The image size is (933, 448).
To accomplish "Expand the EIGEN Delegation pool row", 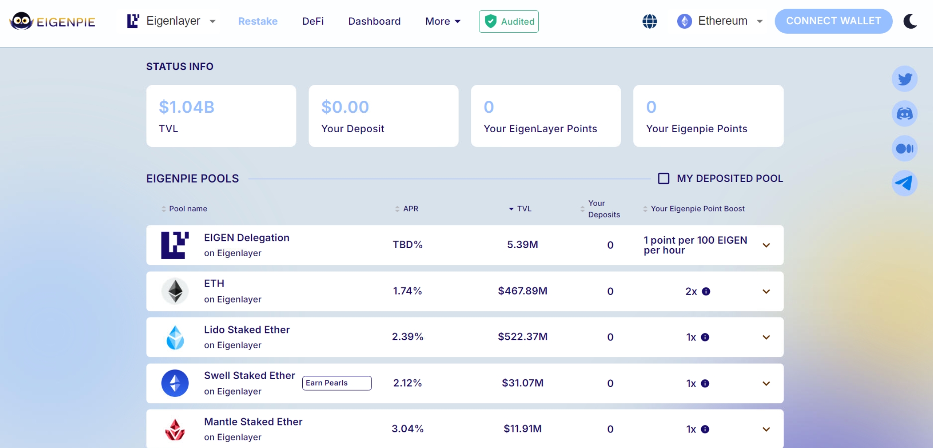I will pyautogui.click(x=766, y=245).
